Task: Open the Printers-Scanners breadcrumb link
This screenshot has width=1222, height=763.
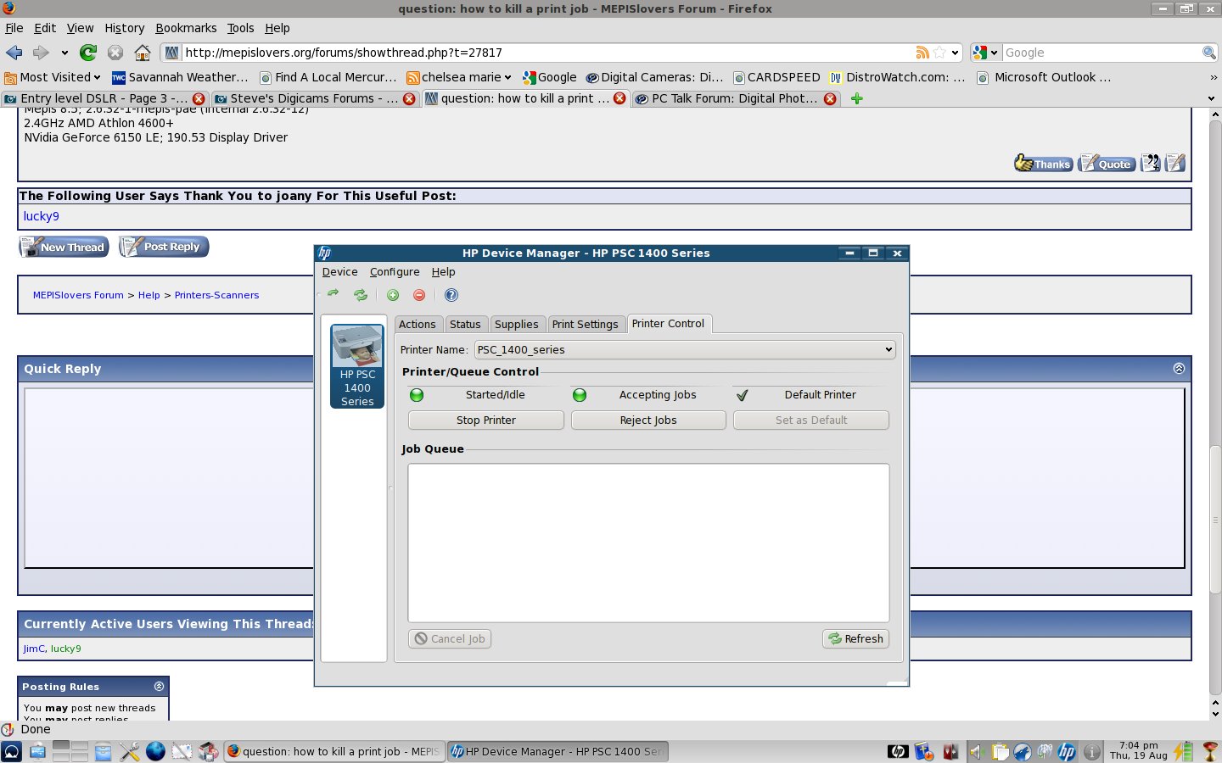Action: click(216, 295)
